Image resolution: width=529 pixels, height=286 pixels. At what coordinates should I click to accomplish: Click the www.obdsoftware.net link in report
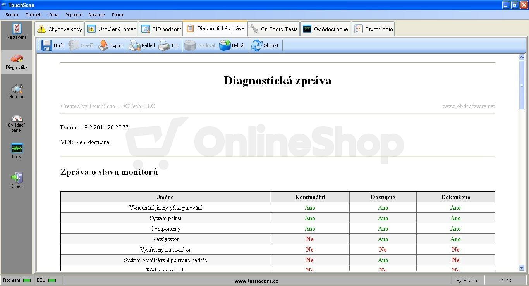point(469,106)
